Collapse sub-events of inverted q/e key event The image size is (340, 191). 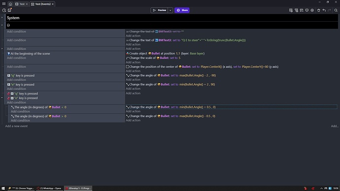pos(2,97)
